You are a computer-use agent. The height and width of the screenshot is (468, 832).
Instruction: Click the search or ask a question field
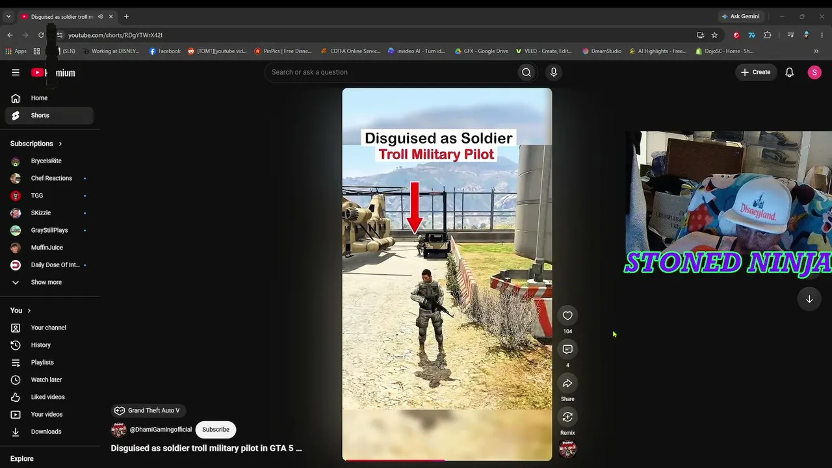coord(390,72)
